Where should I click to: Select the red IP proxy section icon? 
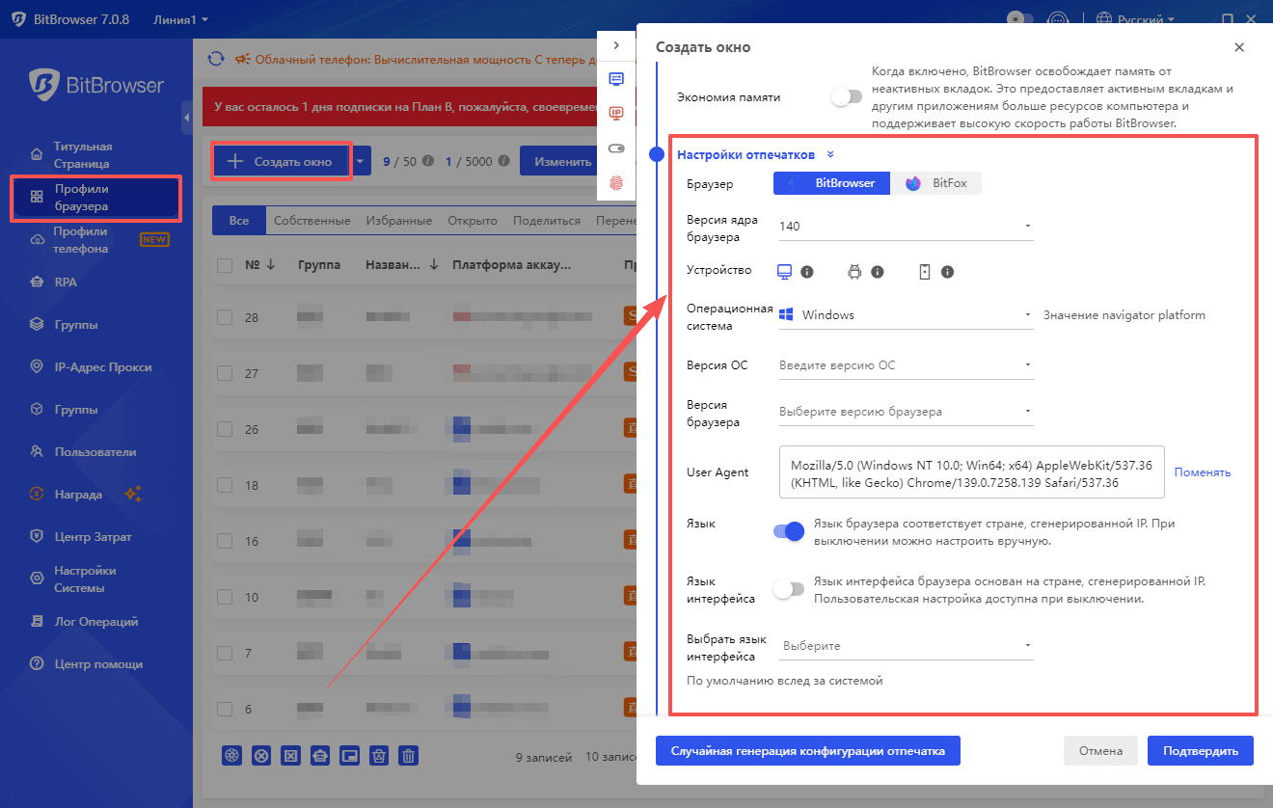[x=617, y=113]
